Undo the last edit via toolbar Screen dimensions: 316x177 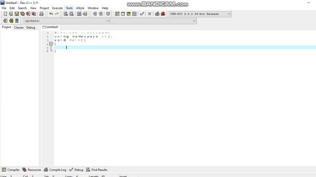(51, 14)
